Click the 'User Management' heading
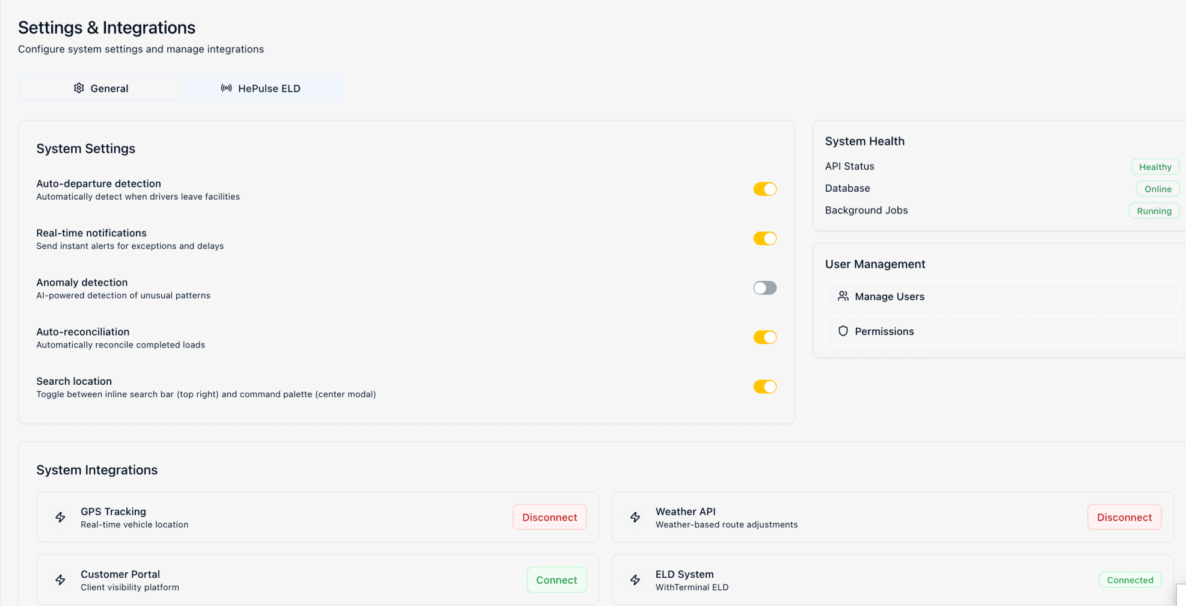The height and width of the screenshot is (606, 1186). [874, 264]
